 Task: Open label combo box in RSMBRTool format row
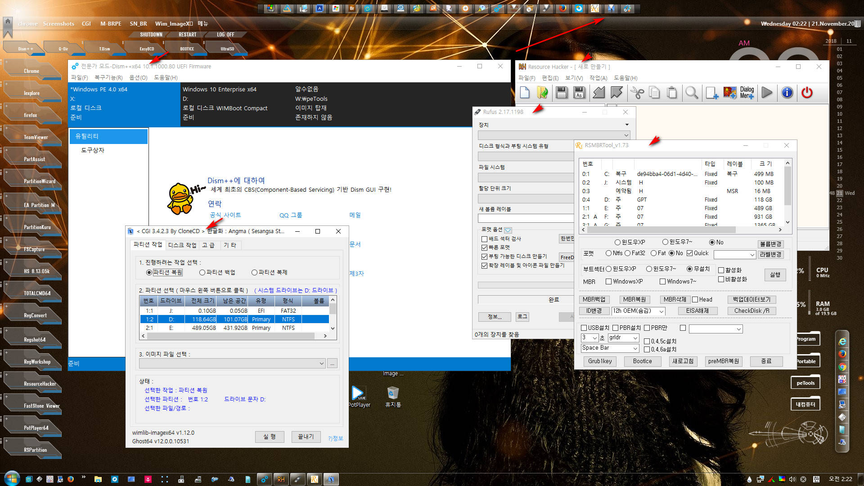tap(734, 255)
